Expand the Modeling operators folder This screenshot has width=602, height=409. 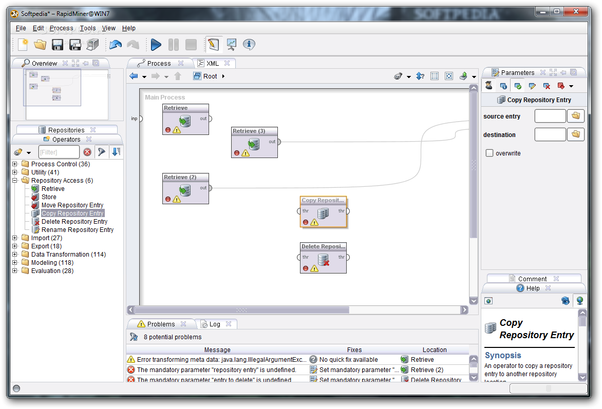pos(15,262)
